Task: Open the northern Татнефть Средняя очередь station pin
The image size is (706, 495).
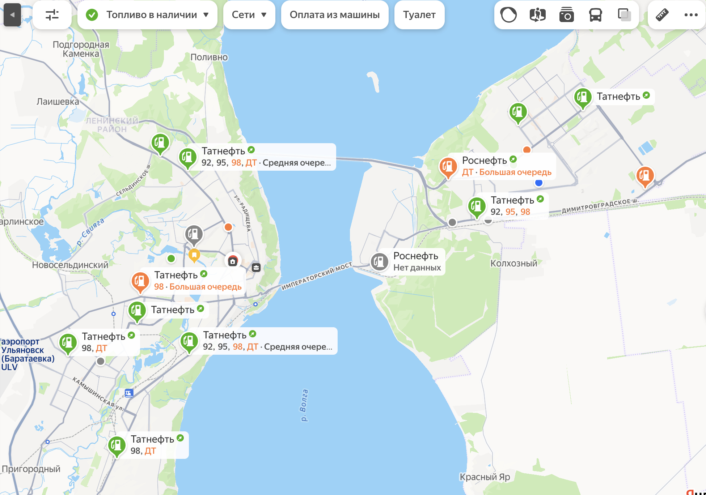Action: (188, 158)
